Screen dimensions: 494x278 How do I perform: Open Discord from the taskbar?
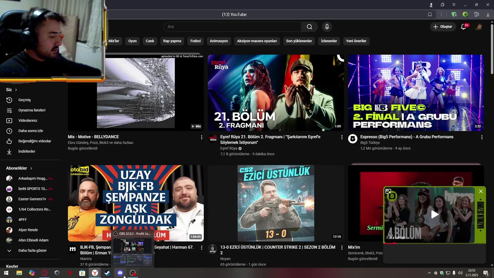pos(120,273)
